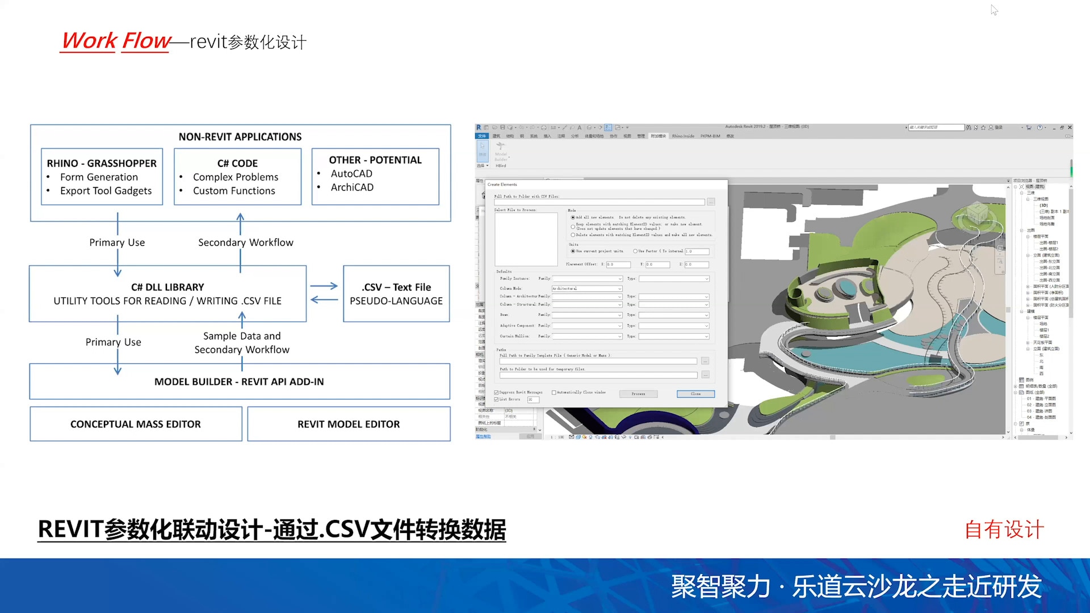
Task: Click the help question mark icon
Action: [x=1039, y=128]
